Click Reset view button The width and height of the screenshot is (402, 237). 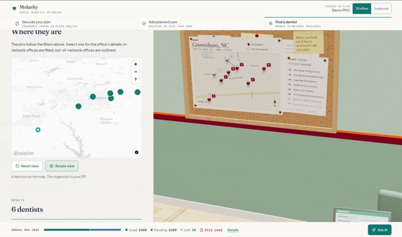(27, 166)
